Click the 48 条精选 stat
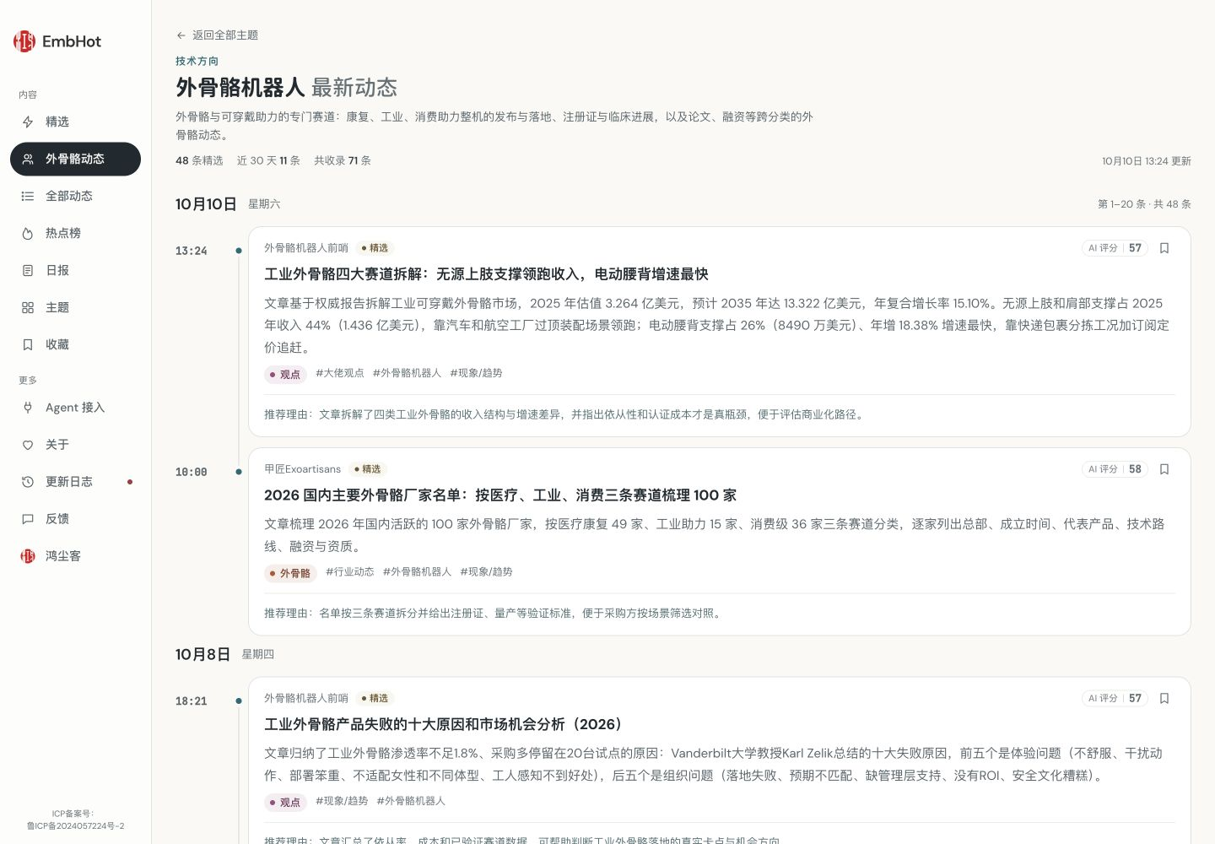This screenshot has width=1215, height=844. 199,160
